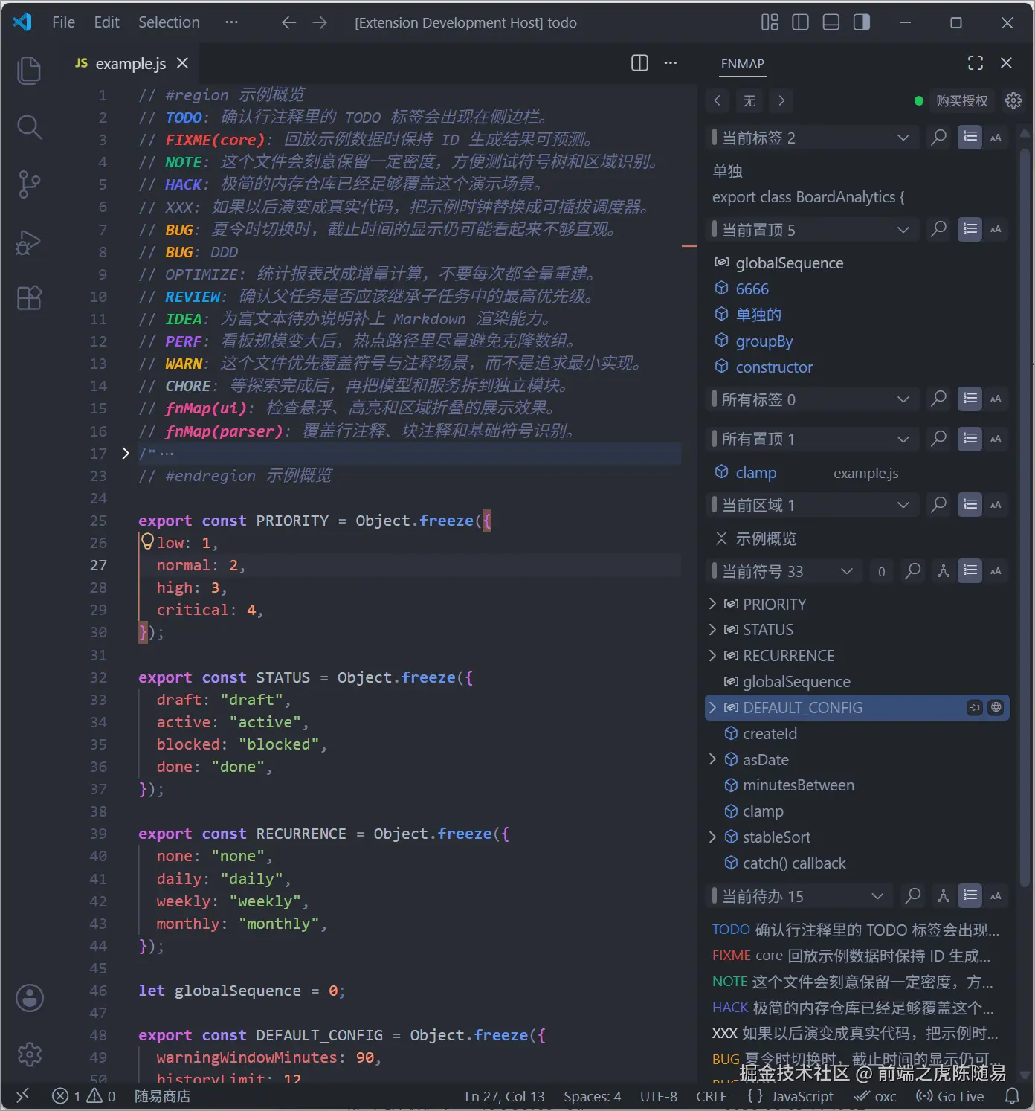Remove the 示例概览 region with X icon
This screenshot has width=1035, height=1111.
pos(721,538)
